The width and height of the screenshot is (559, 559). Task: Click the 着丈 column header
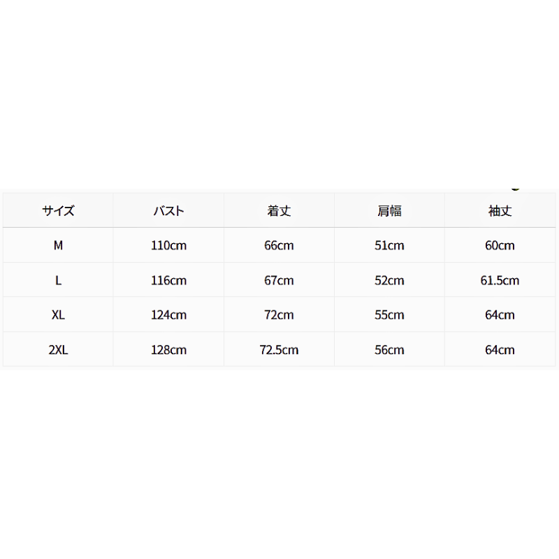tap(279, 211)
